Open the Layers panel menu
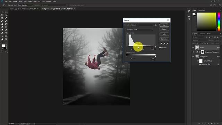The width and height of the screenshot is (222, 125). 220,34
